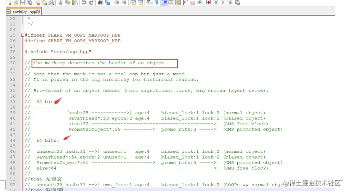Collapse the #ifndef fold marker at line 25
The width and height of the screenshot is (347, 193).
point(23,35)
